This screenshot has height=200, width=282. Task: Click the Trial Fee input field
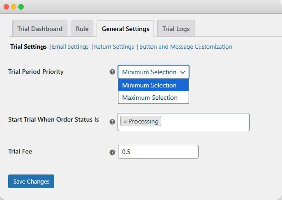point(158,152)
